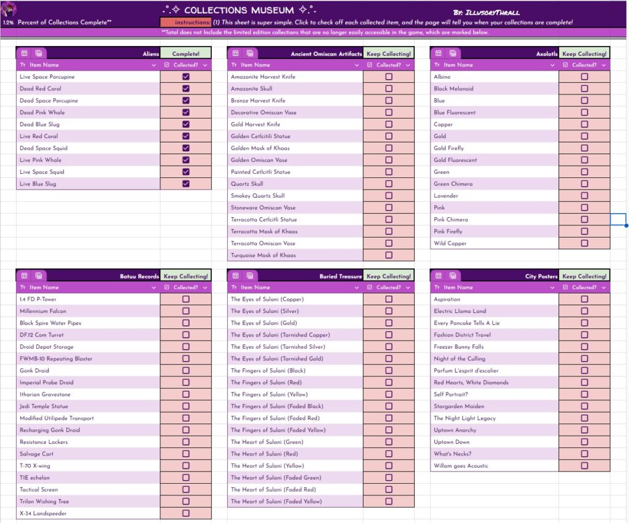Screen dimensions: 629x523
Task: Select the Complete! status cell for Aliens
Action: click(x=186, y=53)
